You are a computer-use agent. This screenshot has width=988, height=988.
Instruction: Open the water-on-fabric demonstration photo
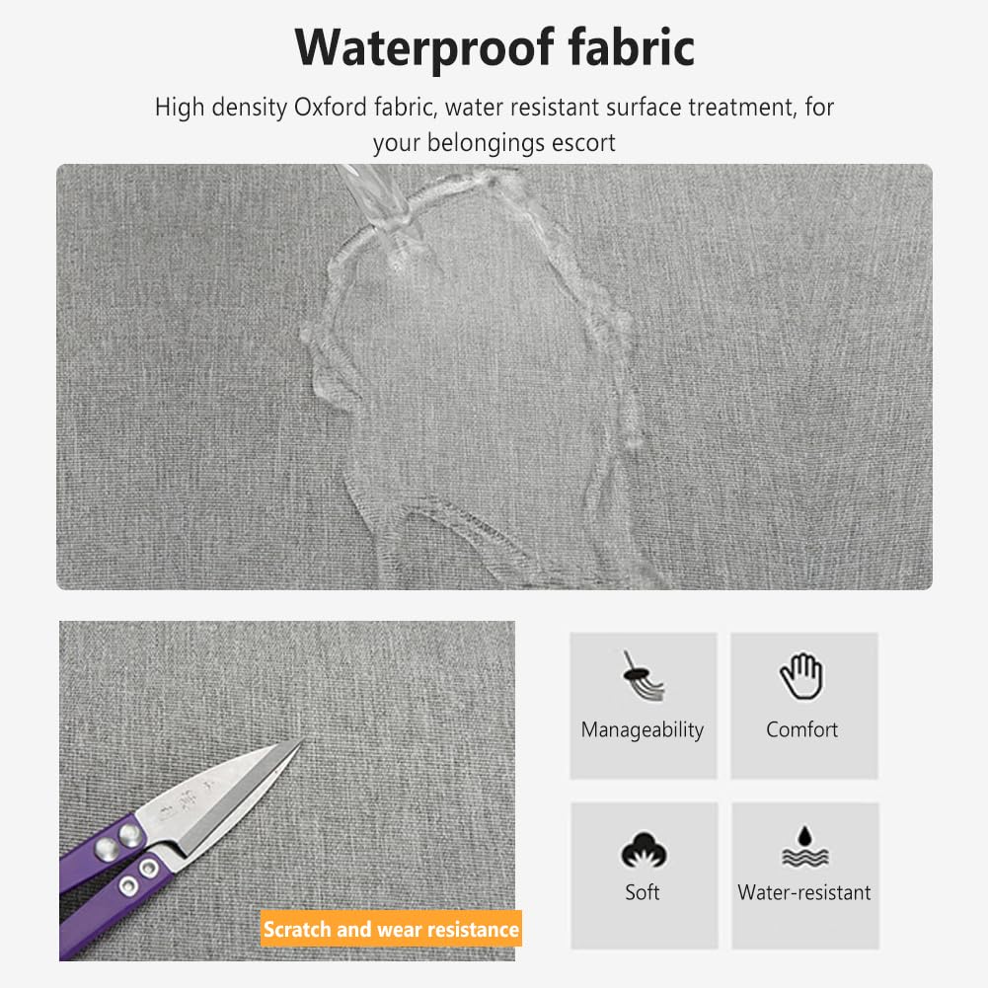[x=494, y=377]
